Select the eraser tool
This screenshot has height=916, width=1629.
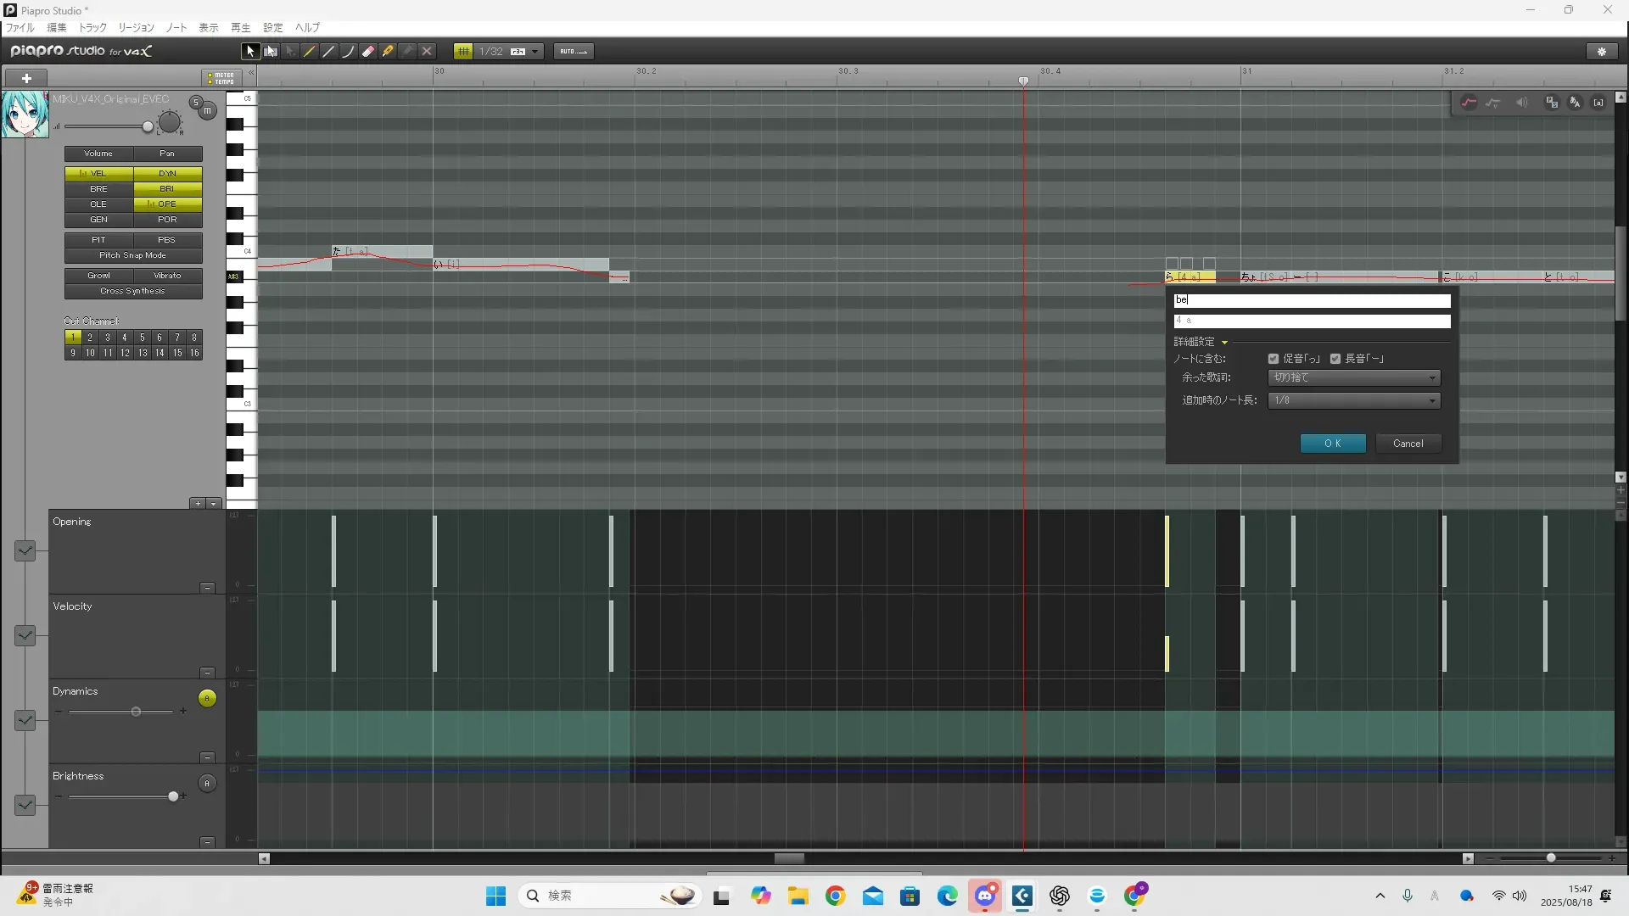pos(368,52)
